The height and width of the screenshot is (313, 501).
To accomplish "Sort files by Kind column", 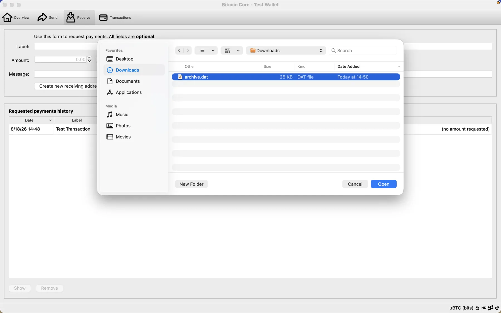I will tap(301, 66).
